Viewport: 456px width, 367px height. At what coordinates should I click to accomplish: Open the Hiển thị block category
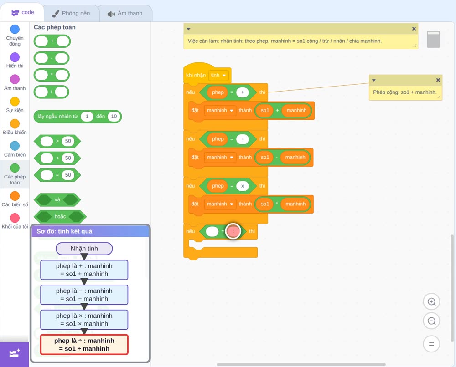click(15, 61)
